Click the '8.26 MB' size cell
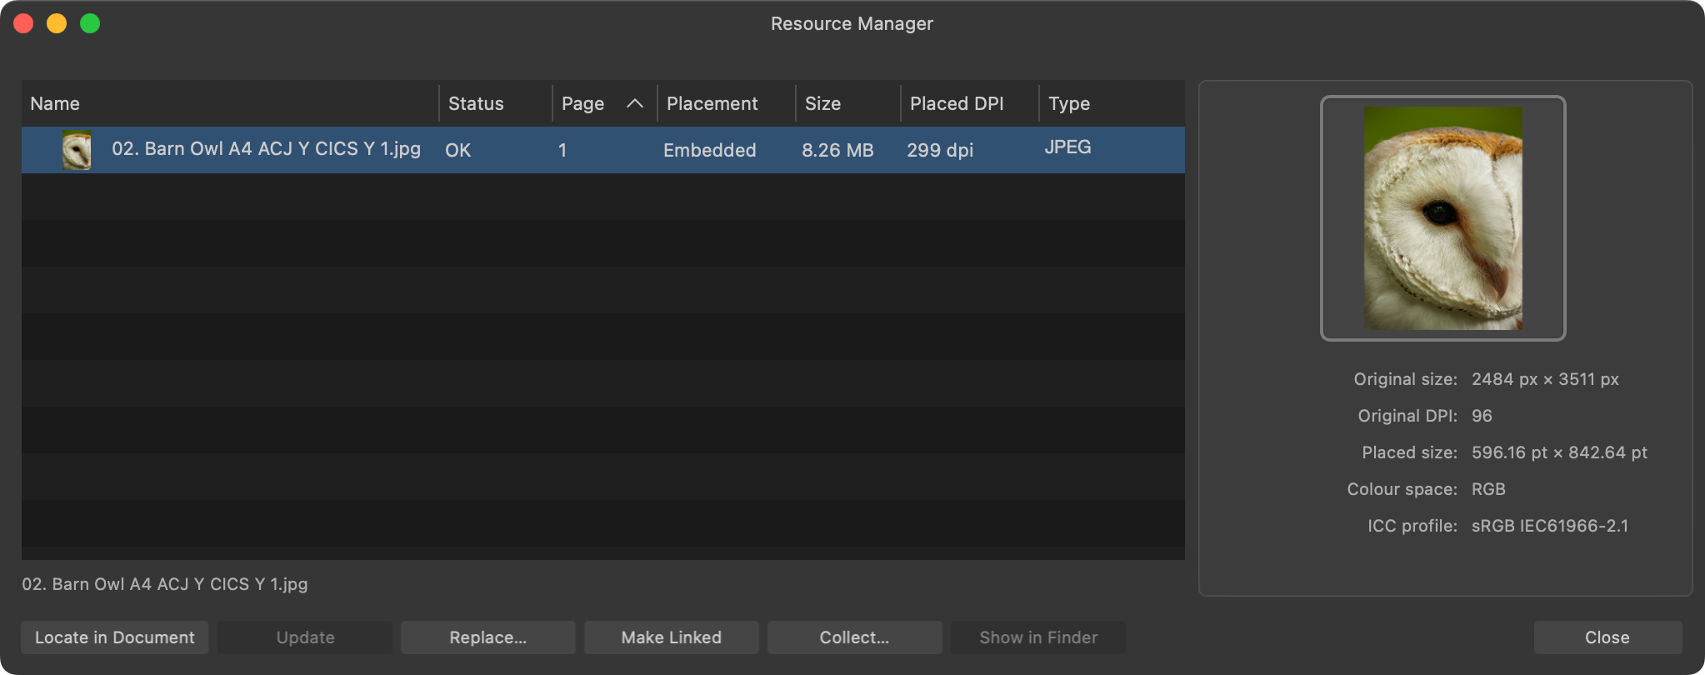 coord(837,150)
